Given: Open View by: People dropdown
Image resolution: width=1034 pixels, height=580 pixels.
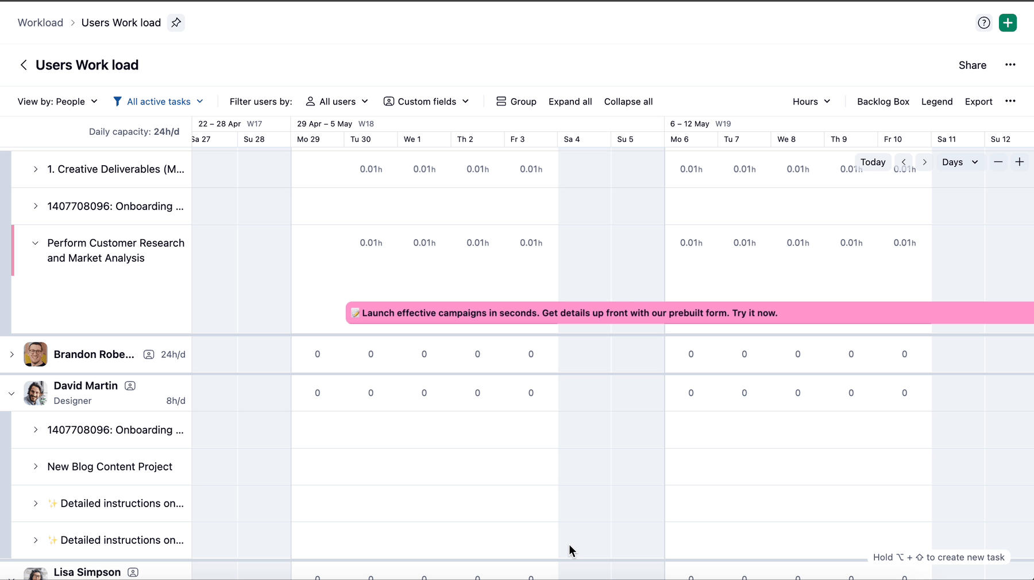Looking at the screenshot, I should point(57,102).
